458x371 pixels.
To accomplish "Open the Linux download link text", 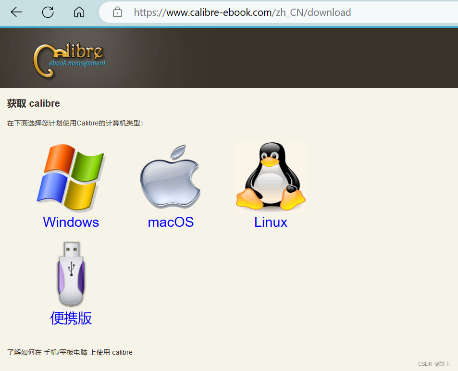I will [x=271, y=222].
